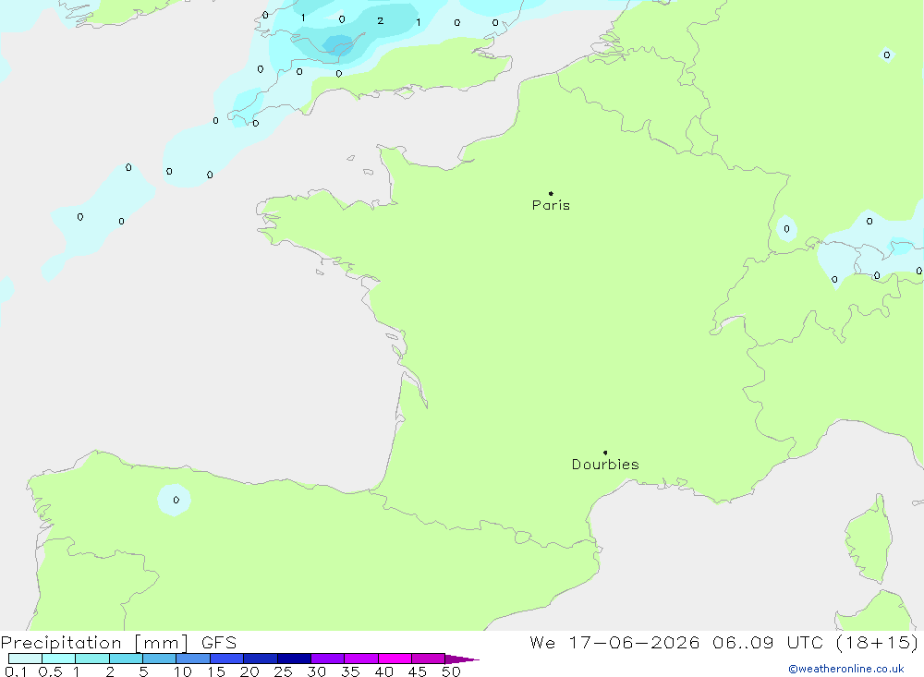Click the legend label '10'
The height and width of the screenshot is (677, 924).
pyautogui.click(x=183, y=671)
